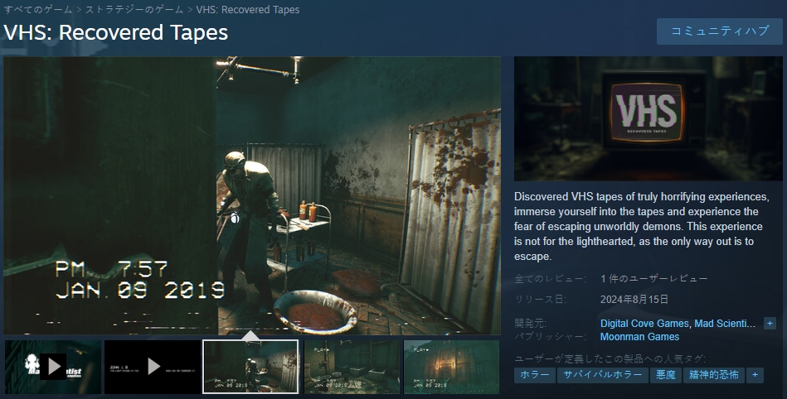Open the すべてのゲーム breadcrumb link
The height and width of the screenshot is (399, 787).
pos(38,10)
